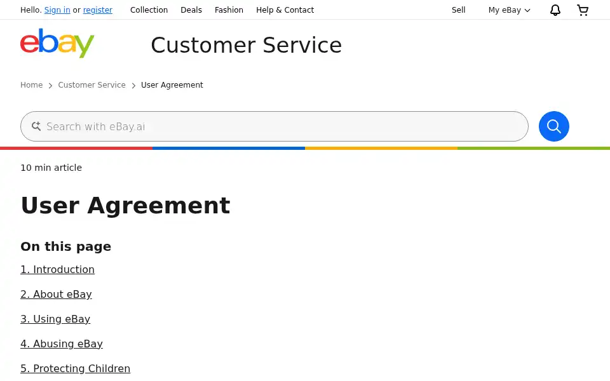Open the Deals menu item
This screenshot has width=610, height=381.
(191, 10)
